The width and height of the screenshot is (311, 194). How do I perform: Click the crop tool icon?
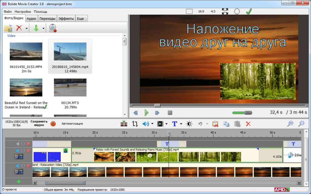pos(135,124)
